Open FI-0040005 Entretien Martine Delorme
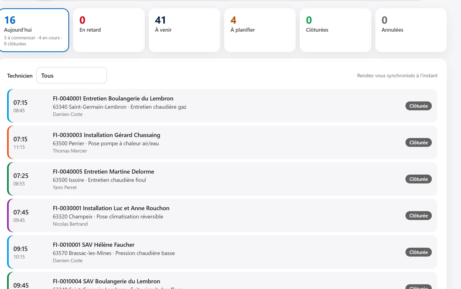This screenshot has width=461, height=289. point(222,179)
